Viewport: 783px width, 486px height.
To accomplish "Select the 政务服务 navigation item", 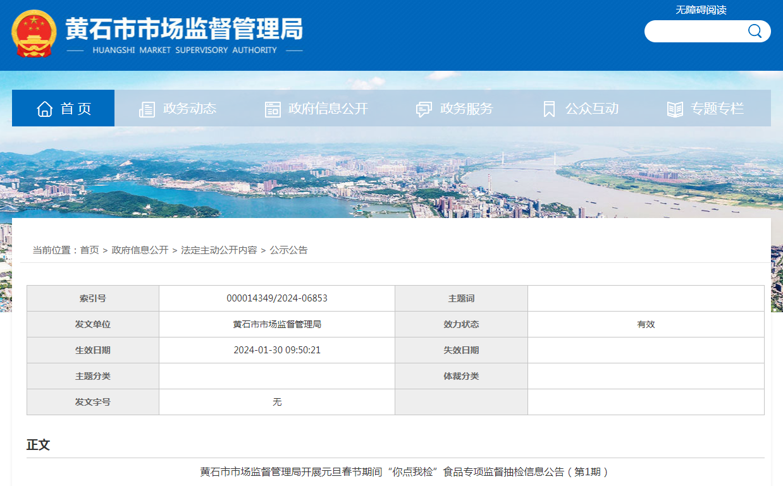I will tap(466, 109).
